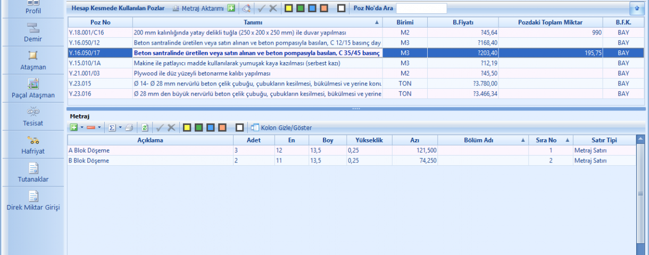Pick the yellow color swatch in Metraj toolbar

pos(187,127)
